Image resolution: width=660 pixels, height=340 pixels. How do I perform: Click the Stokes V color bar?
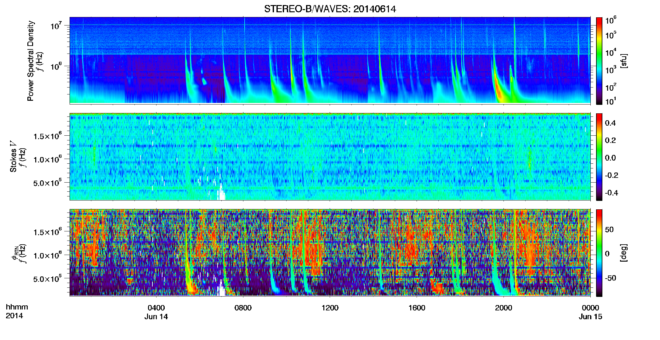[x=599, y=157]
